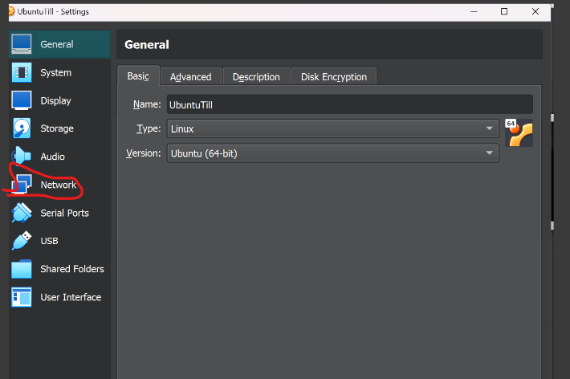Image resolution: width=570 pixels, height=379 pixels.
Task: Open the Audio speaker icon
Action: click(22, 157)
